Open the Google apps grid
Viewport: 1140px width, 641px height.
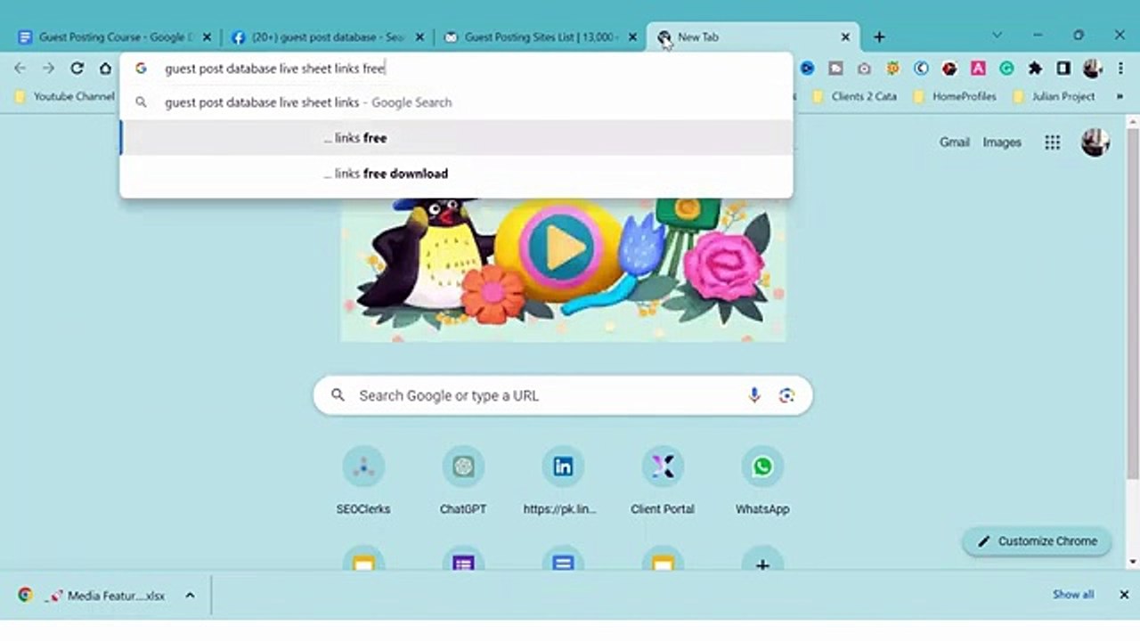pos(1053,142)
